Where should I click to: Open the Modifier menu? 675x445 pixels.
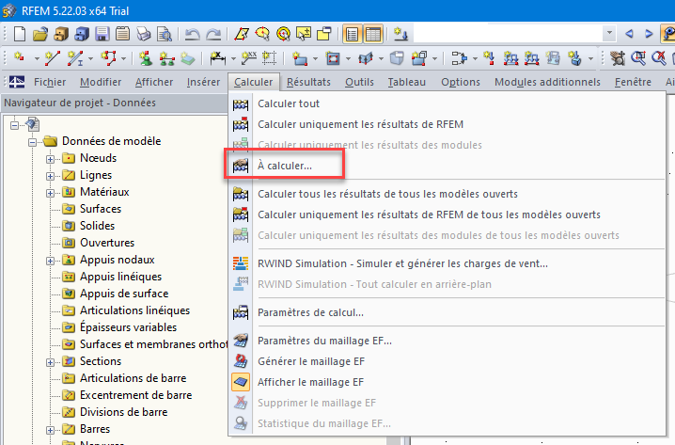pyautogui.click(x=101, y=82)
